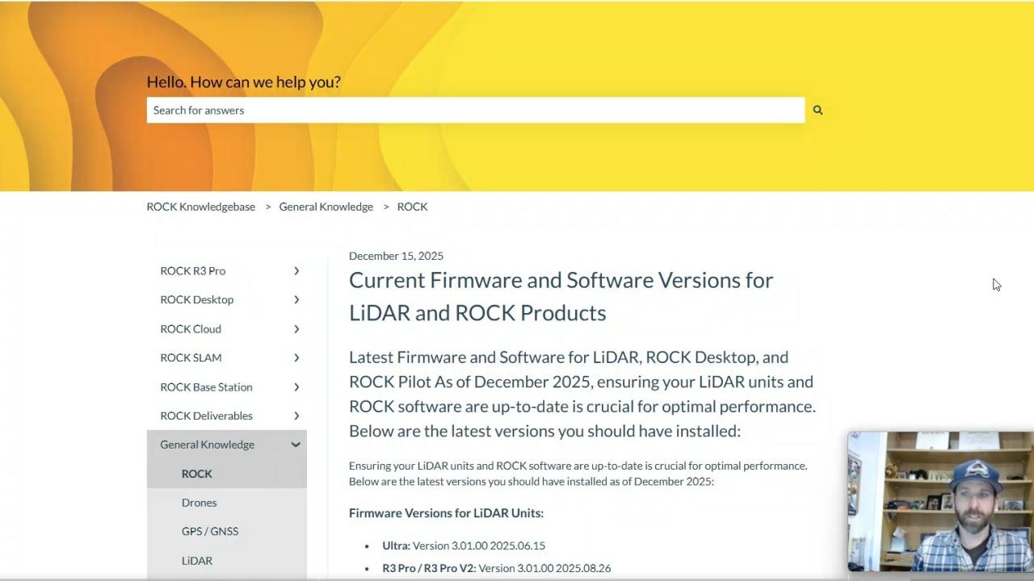Click the article title heading

[561, 296]
